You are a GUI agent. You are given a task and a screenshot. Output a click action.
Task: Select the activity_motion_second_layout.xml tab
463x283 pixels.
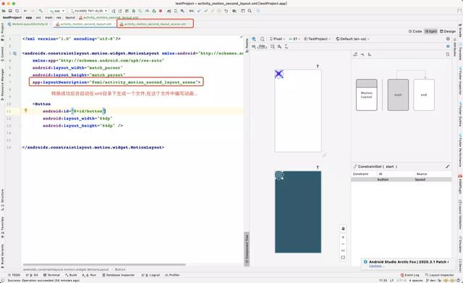85,24
